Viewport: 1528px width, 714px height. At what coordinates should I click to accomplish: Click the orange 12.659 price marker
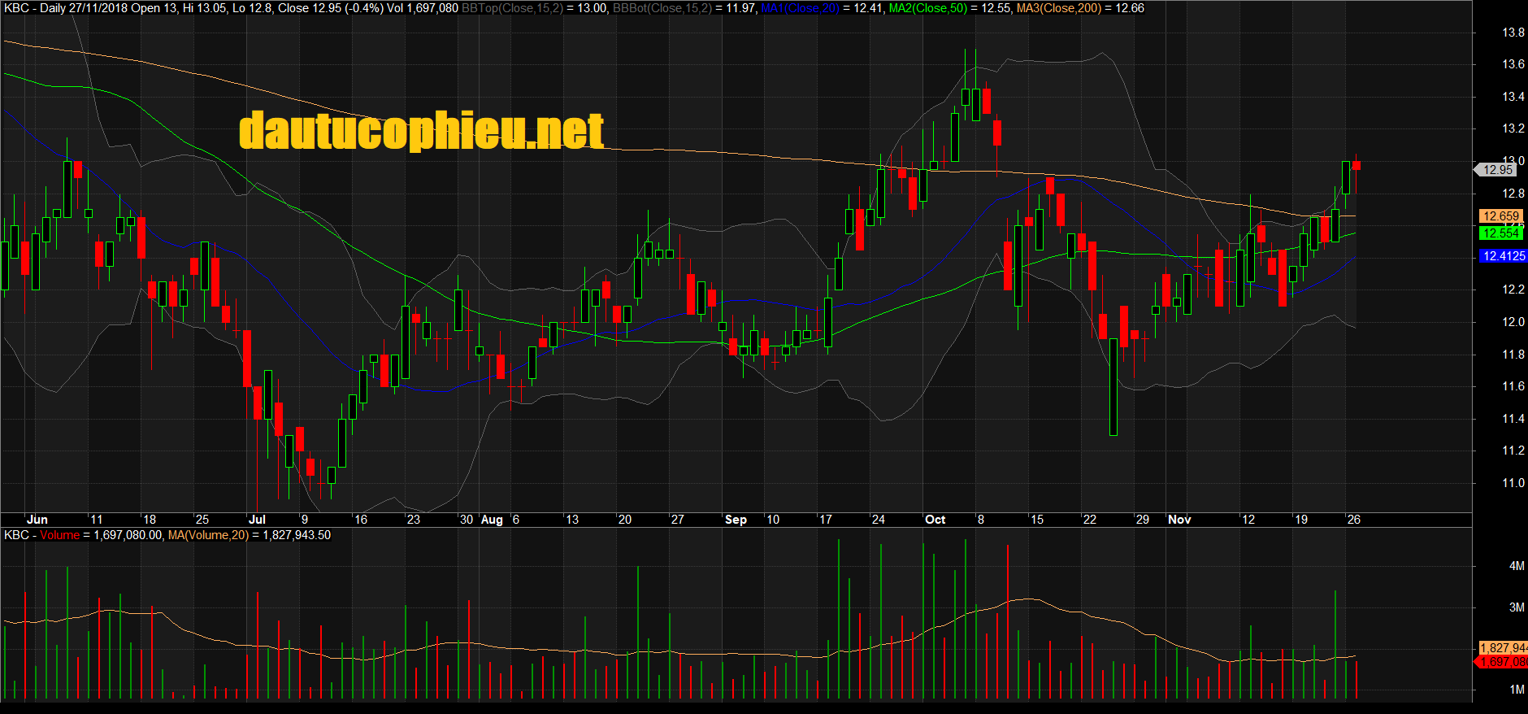[x=1500, y=216]
